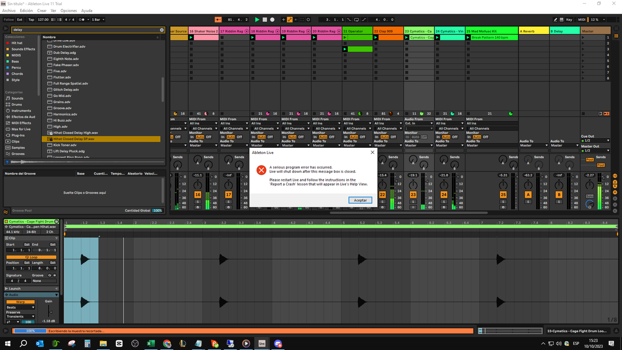Open Audio From Ext. In dropdown on track 23
This screenshot has width=622, height=350.
[419, 123]
